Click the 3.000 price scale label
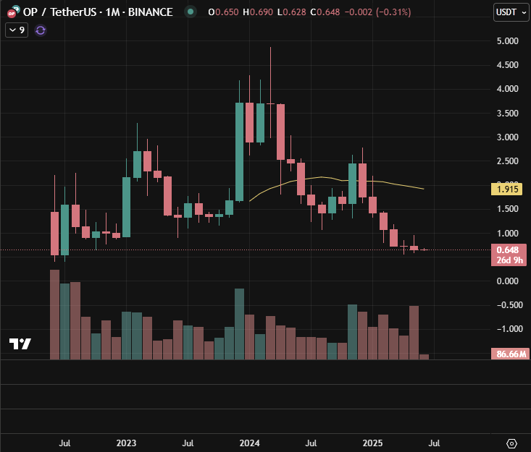 pos(507,137)
